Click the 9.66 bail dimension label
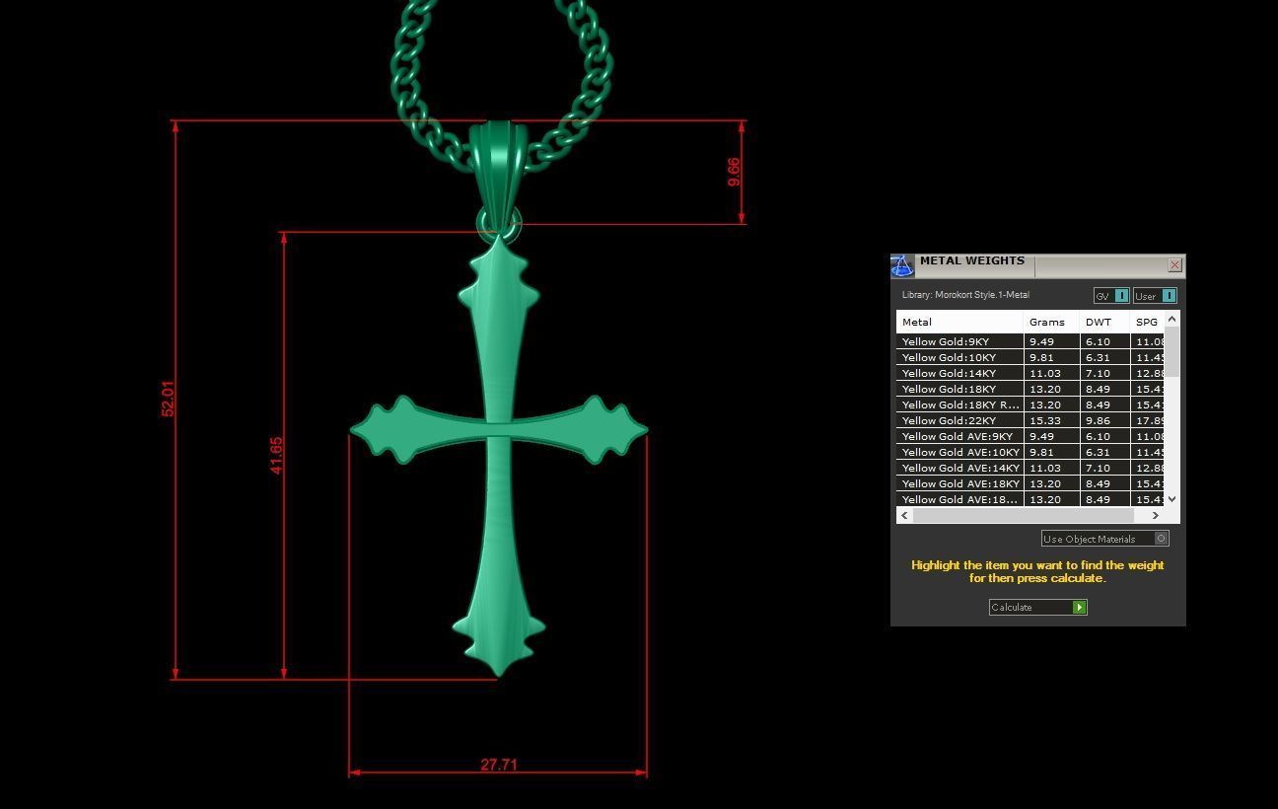 [733, 172]
